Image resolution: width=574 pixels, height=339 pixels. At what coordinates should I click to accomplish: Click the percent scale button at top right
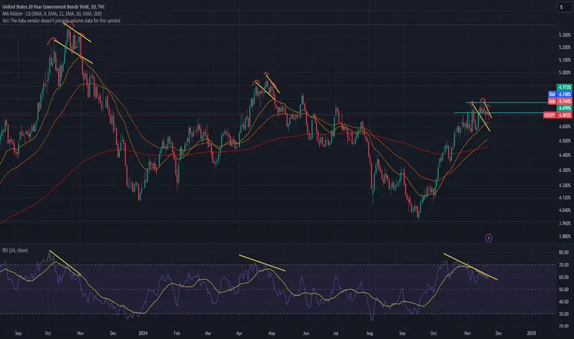click(564, 7)
